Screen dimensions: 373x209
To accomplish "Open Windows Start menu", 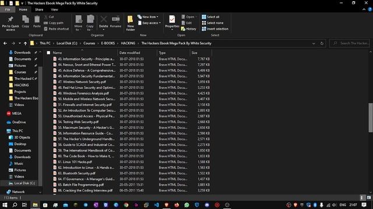I will (x=5, y=205).
